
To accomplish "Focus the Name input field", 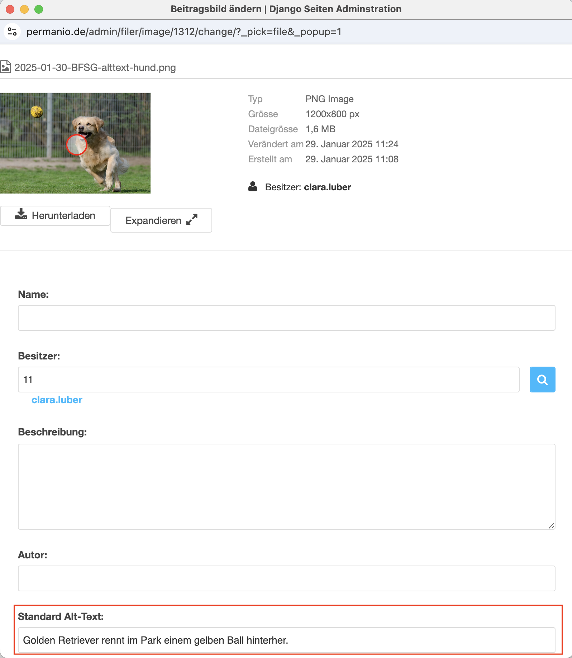I will point(286,318).
